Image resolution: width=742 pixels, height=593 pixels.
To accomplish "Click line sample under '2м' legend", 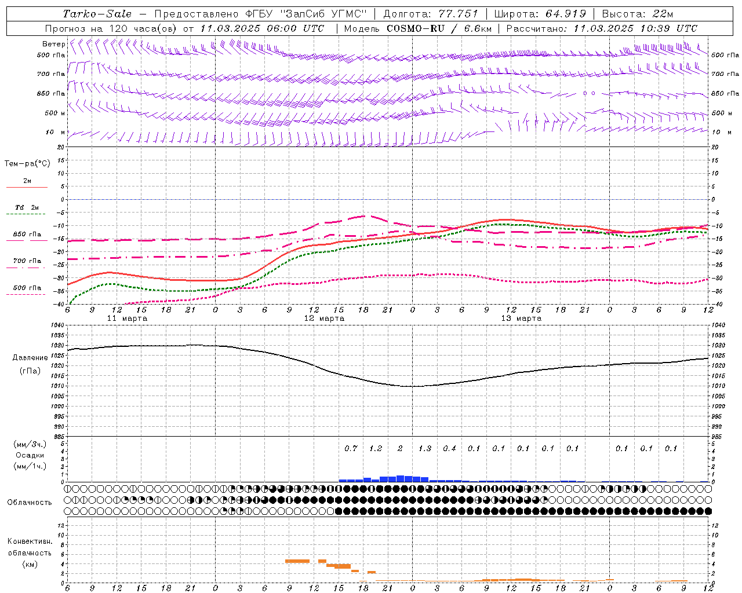I will (x=26, y=188).
